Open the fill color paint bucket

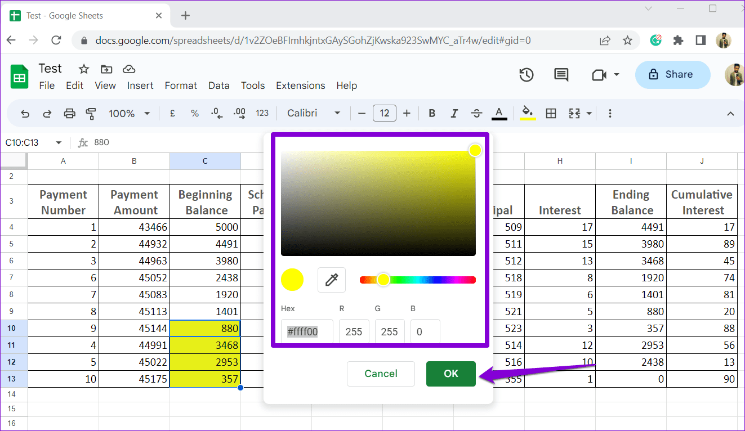click(x=528, y=114)
